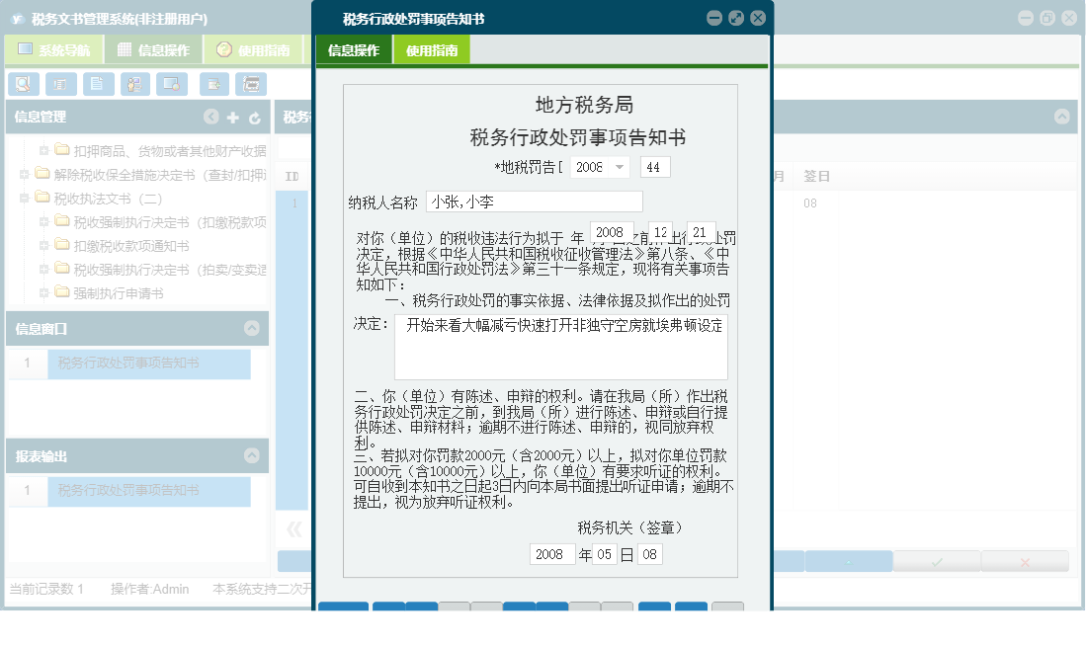Select the user workstation icon in the toolbar
Image resolution: width=1086 pixels, height=647 pixels.
[x=134, y=84]
